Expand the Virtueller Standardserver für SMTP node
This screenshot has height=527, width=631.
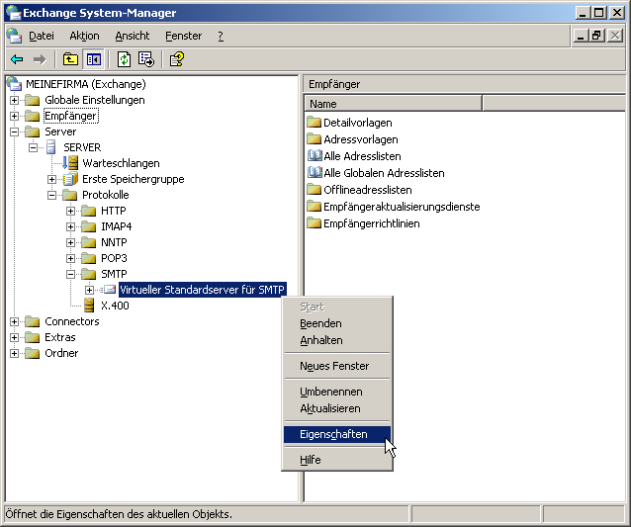[x=89, y=290]
